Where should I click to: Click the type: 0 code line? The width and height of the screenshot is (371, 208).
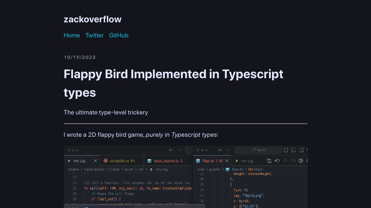click(241, 190)
